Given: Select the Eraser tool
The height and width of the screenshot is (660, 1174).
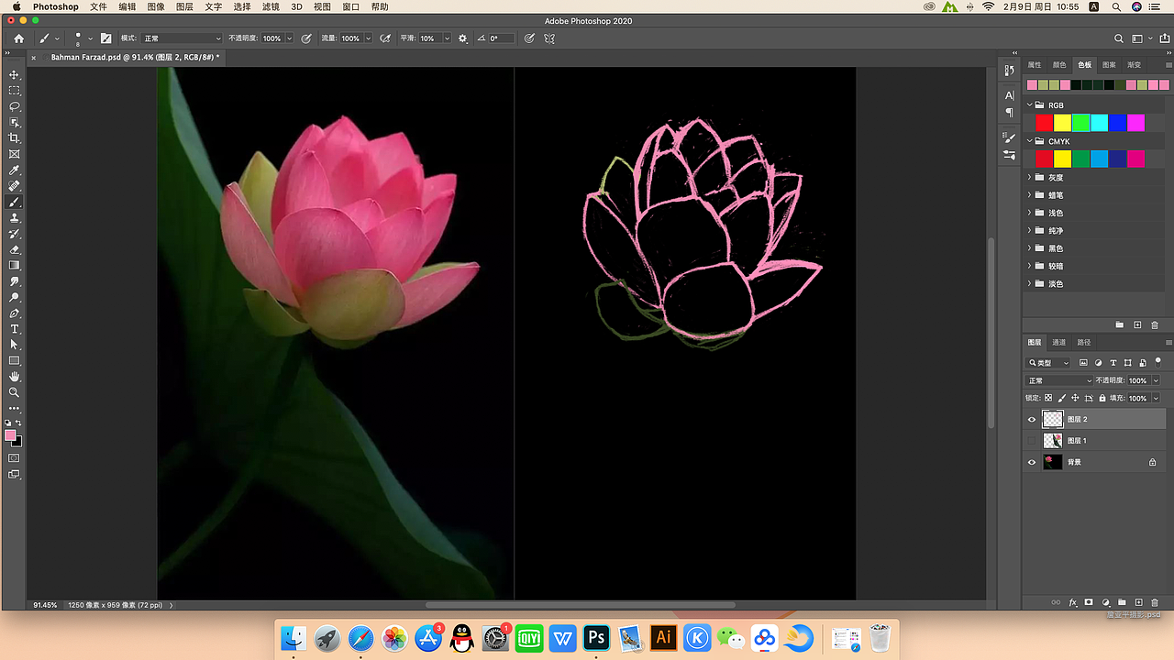Looking at the screenshot, I should (14, 249).
